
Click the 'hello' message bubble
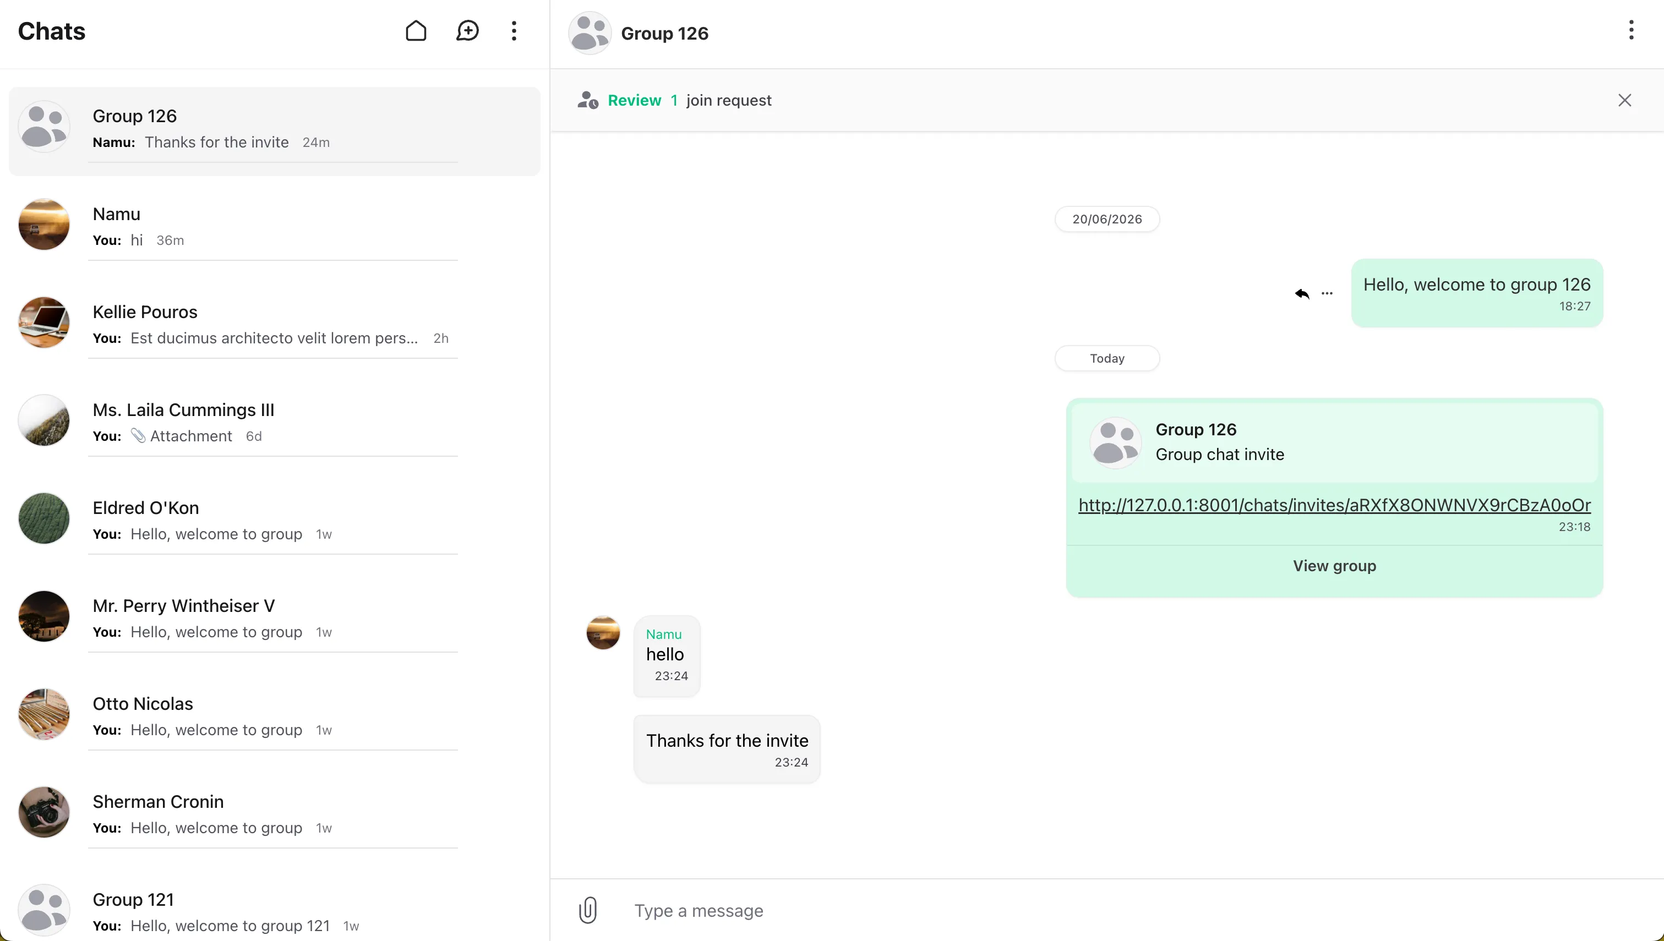click(667, 655)
